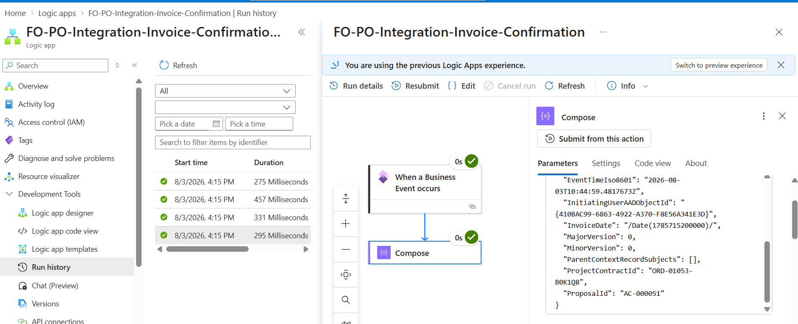
Task: Open Resource visualizer
Action: click(x=49, y=176)
